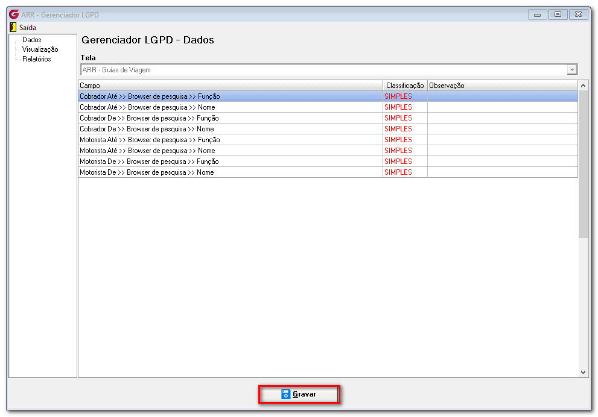This screenshot has height=417, width=598.
Task: Click SIMPLES classification for Motorista Até Função
Action: tap(398, 140)
